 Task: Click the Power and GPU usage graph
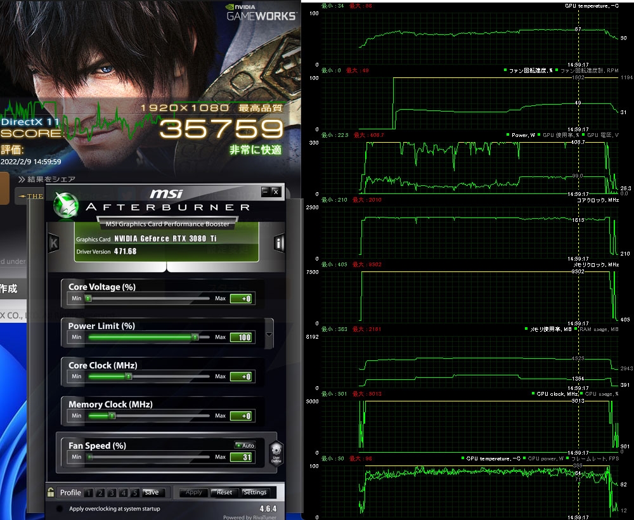pyautogui.click(x=469, y=168)
